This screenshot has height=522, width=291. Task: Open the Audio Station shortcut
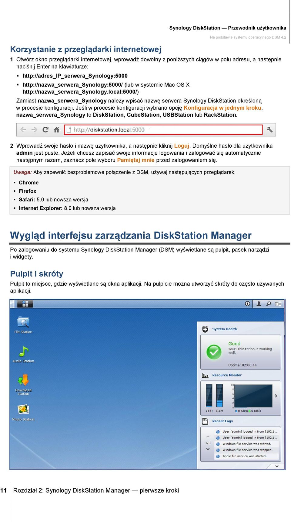(x=23, y=354)
